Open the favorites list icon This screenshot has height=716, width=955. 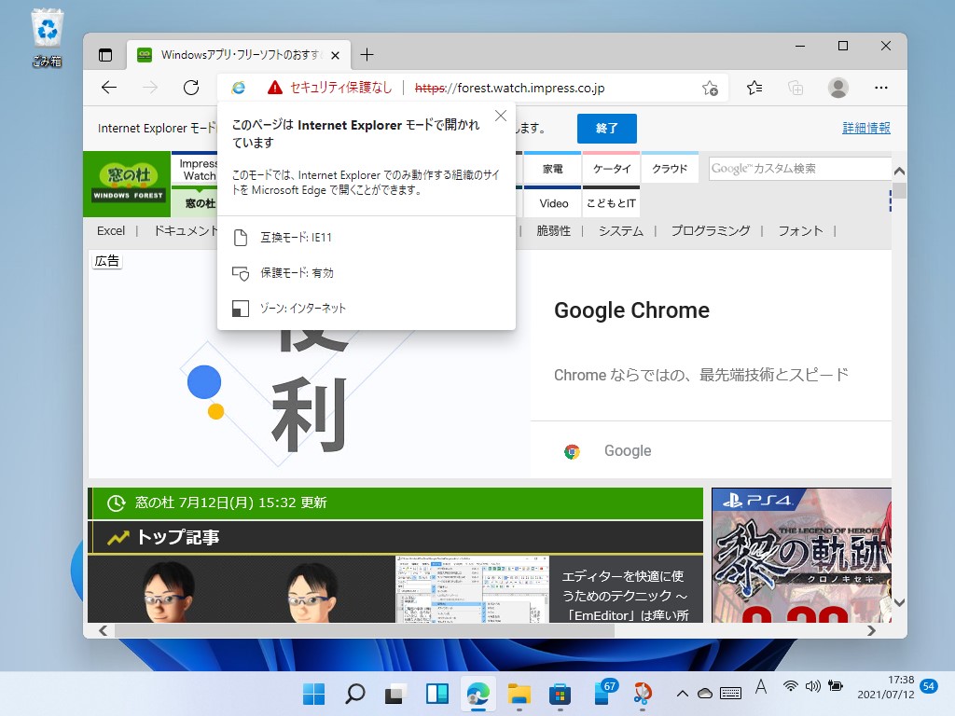752,87
